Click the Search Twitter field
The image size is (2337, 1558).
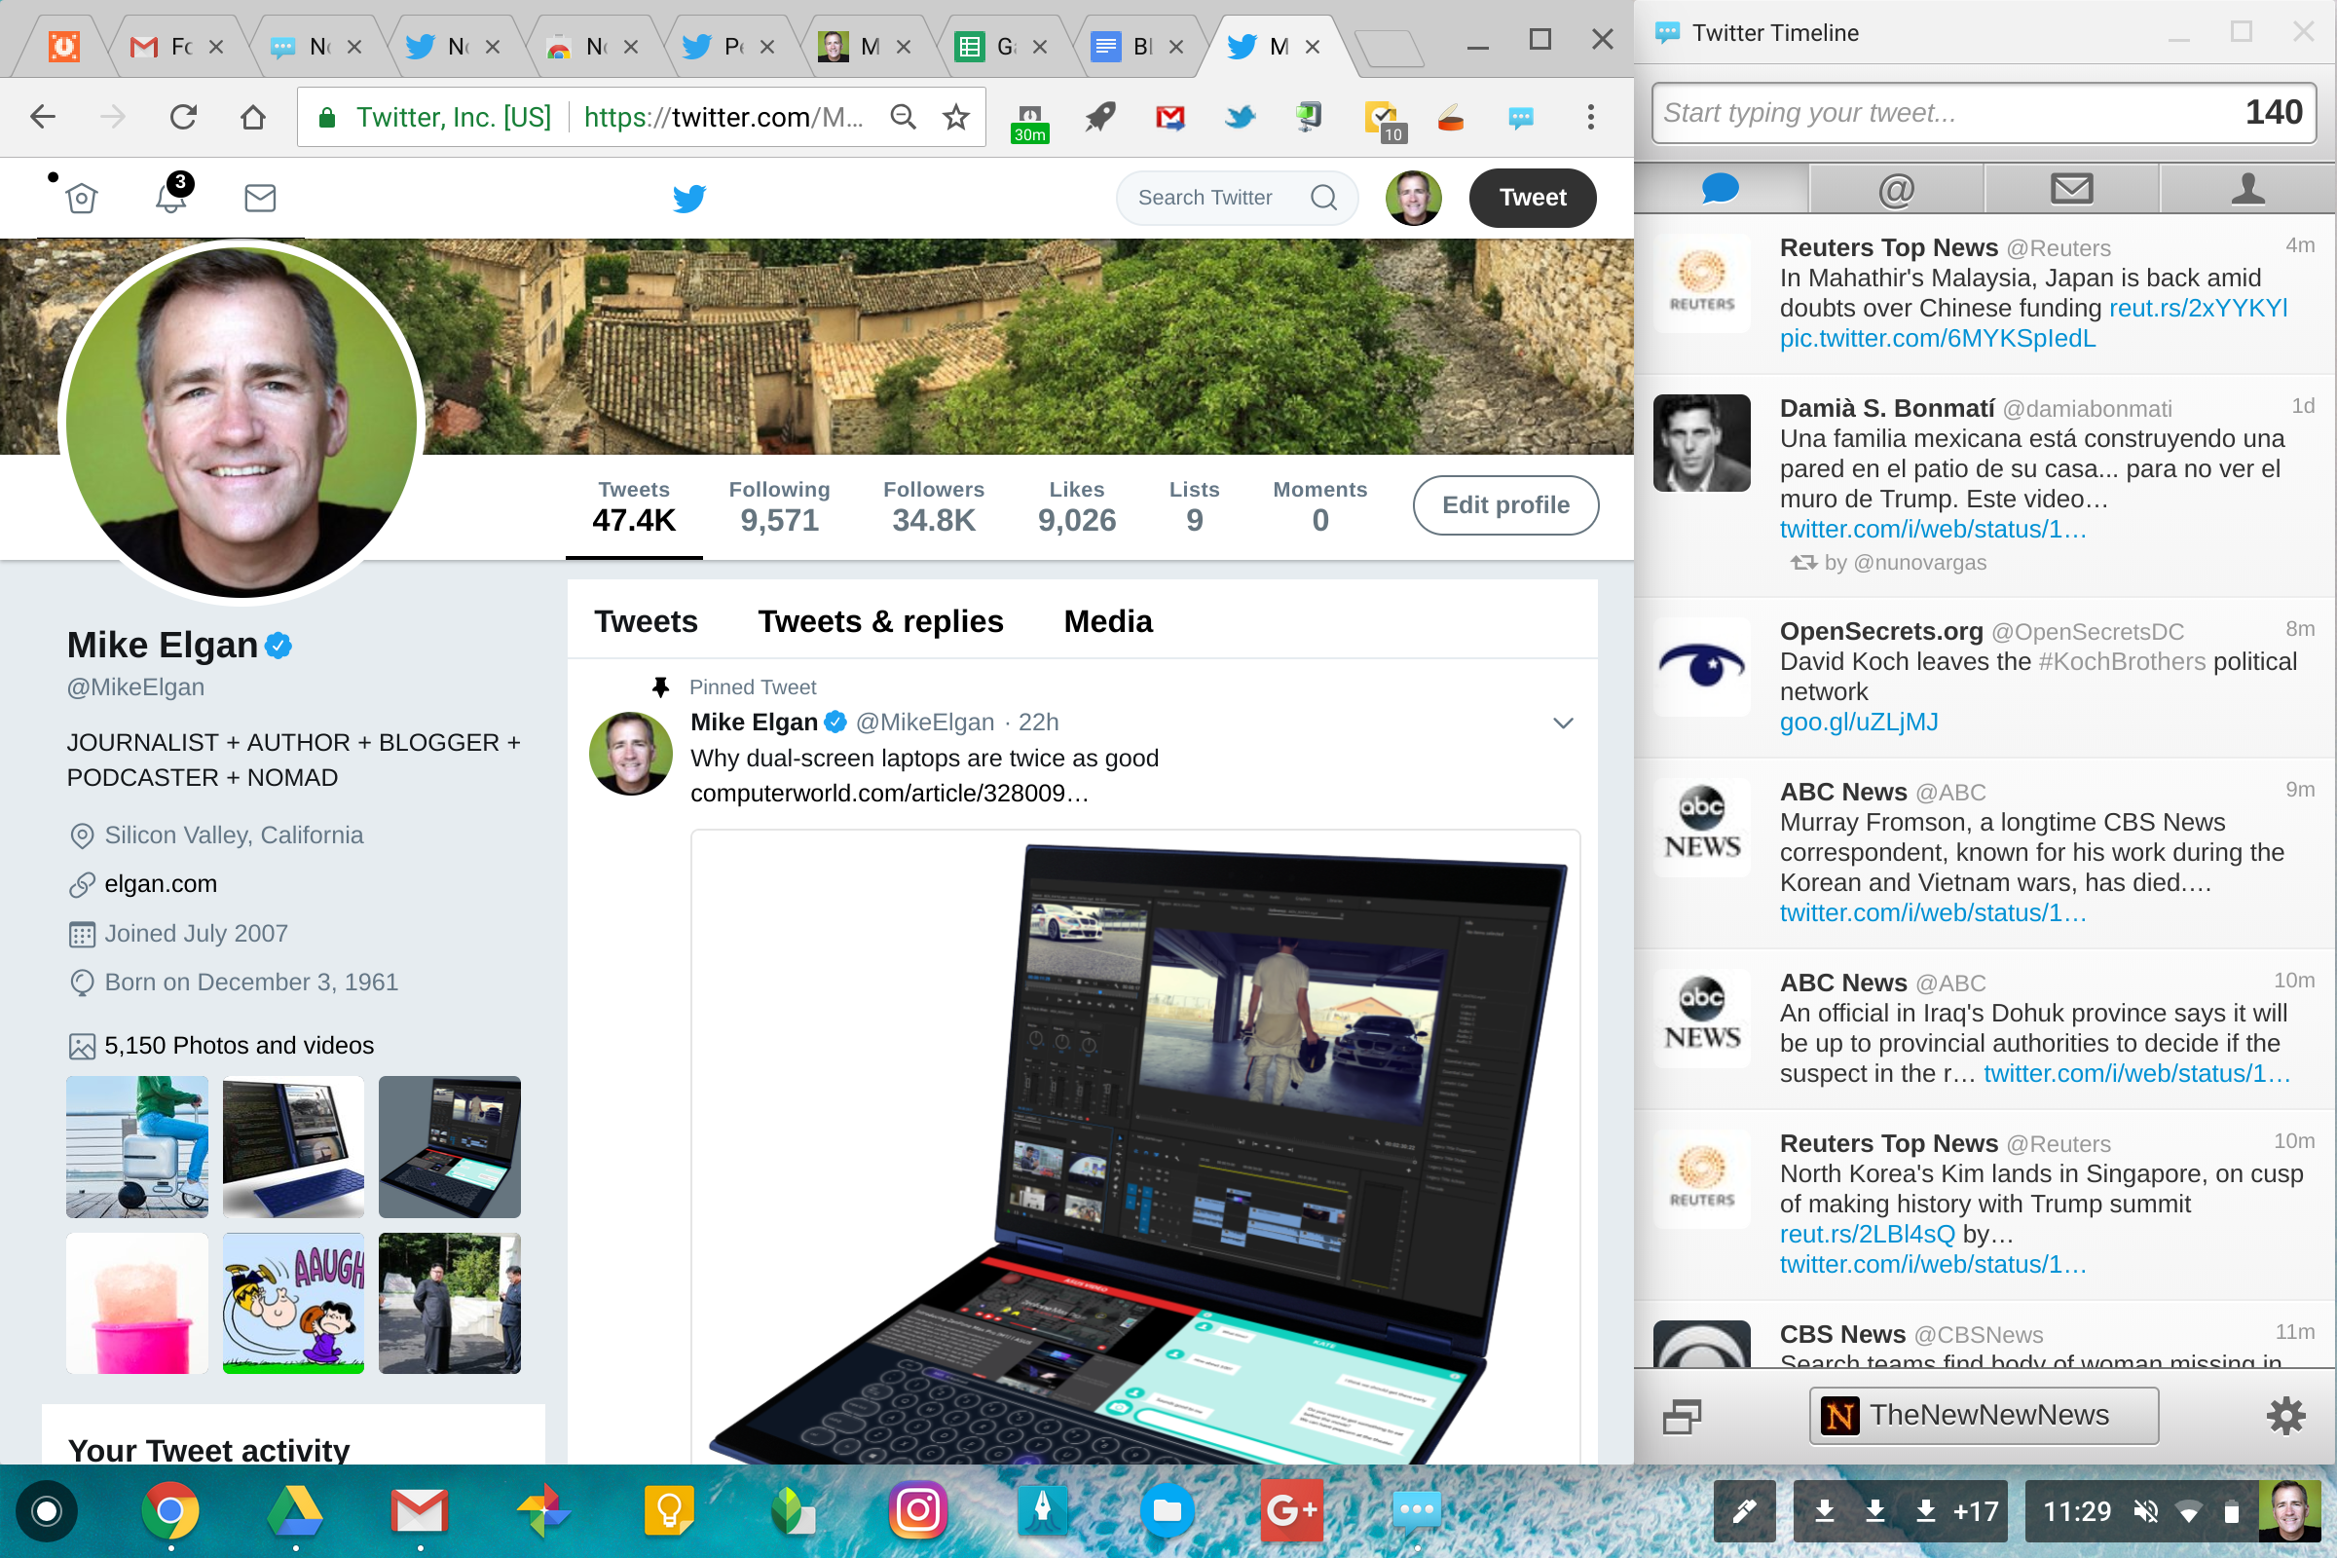[1236, 198]
